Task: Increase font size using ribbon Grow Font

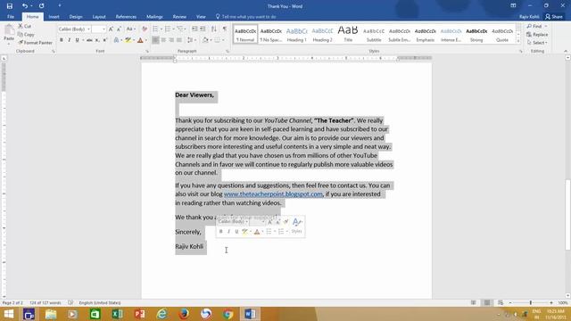Action: [x=111, y=29]
